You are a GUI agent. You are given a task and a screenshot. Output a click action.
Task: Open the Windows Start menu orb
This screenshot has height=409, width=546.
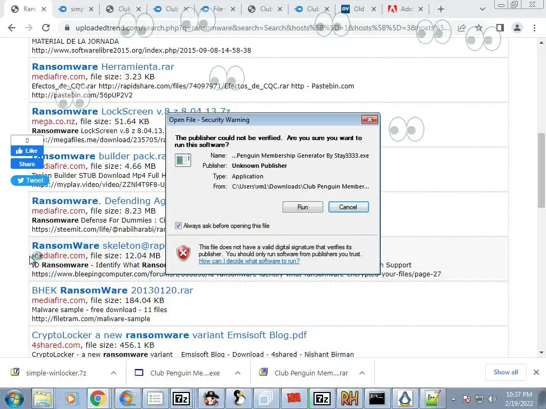coord(14,398)
